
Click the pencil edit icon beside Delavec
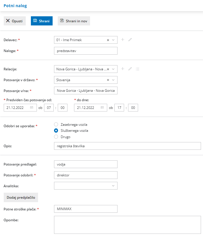coord(130,40)
